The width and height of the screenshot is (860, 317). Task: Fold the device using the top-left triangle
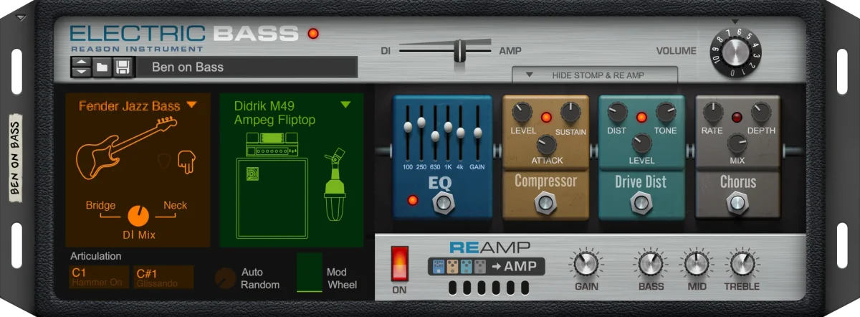pos(20,18)
